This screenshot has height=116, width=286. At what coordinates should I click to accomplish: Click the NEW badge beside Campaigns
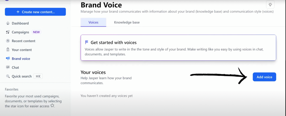(36, 32)
